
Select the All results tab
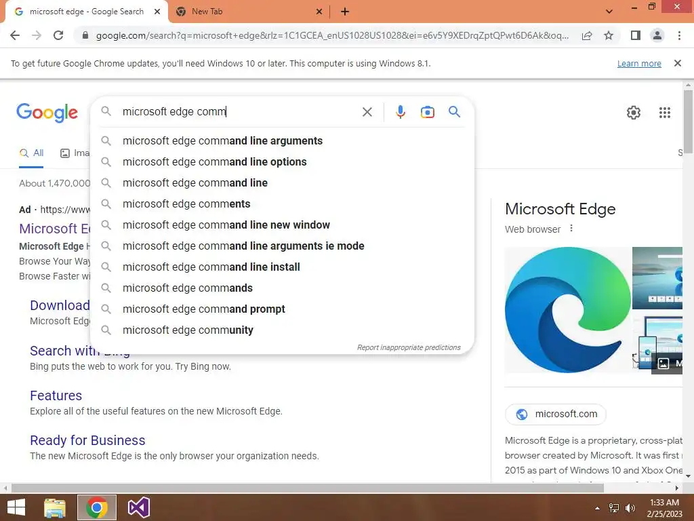pos(31,153)
